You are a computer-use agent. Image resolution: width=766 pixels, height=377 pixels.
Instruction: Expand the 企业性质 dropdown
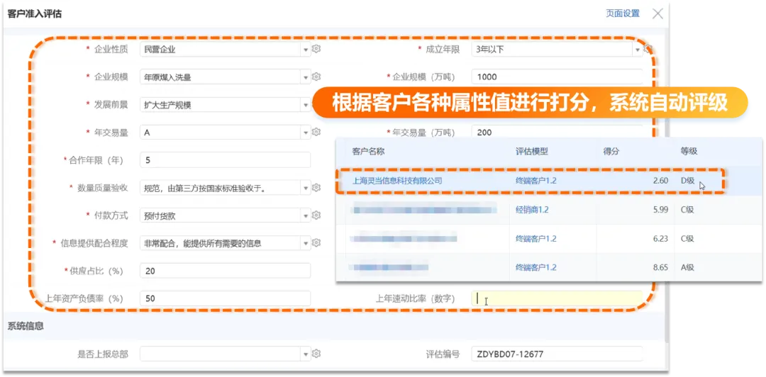click(306, 50)
